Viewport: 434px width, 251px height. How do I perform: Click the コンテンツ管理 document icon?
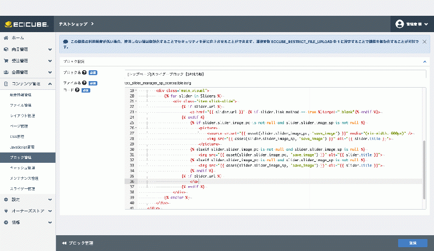pyautogui.click(x=6, y=84)
